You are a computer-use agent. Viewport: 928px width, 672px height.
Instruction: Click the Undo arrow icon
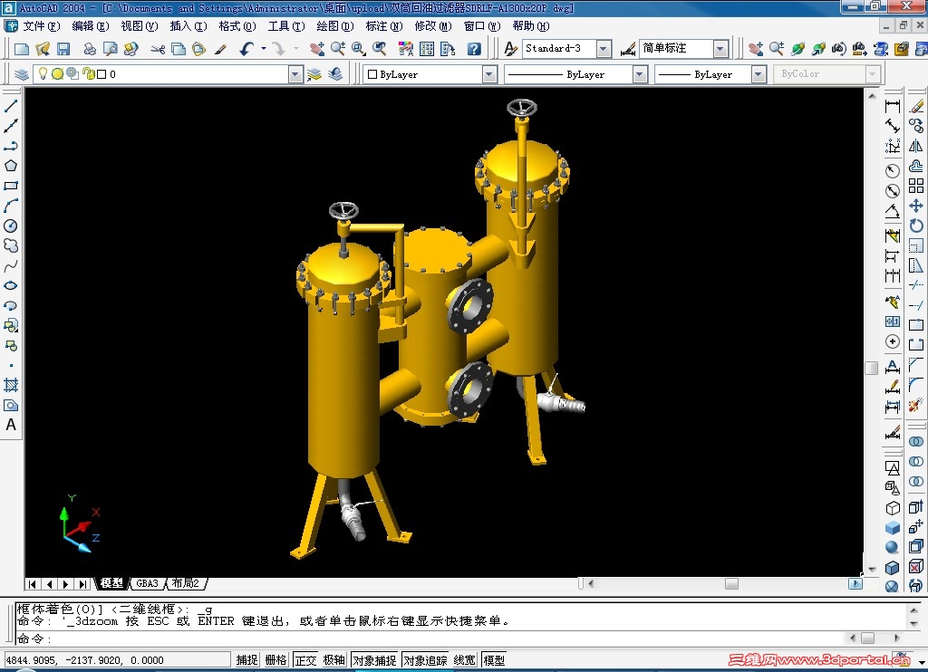(x=246, y=49)
